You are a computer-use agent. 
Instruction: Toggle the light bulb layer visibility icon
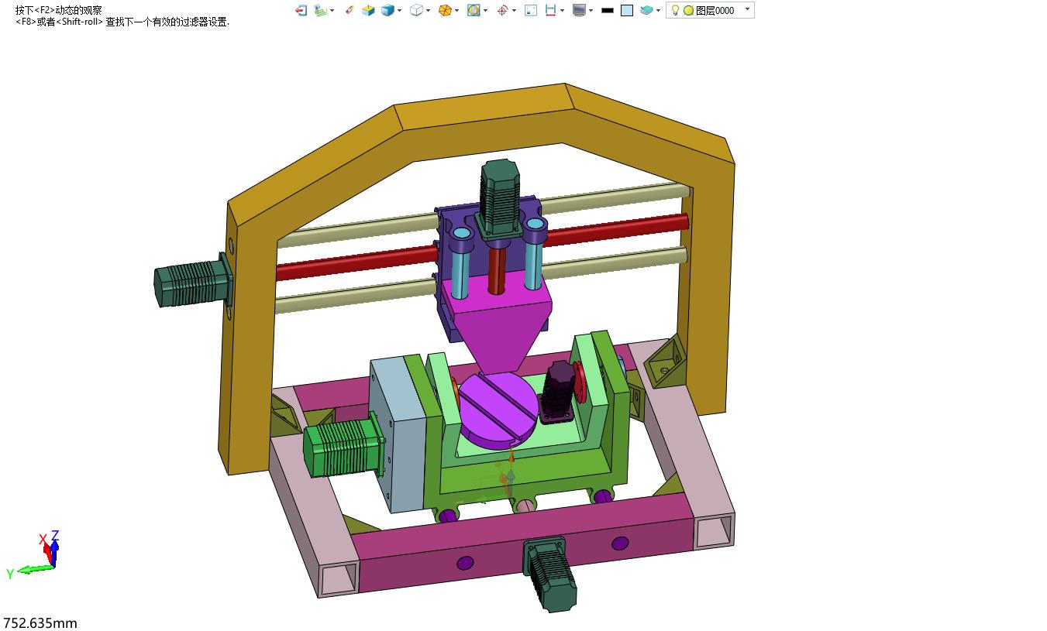pyautogui.click(x=675, y=10)
